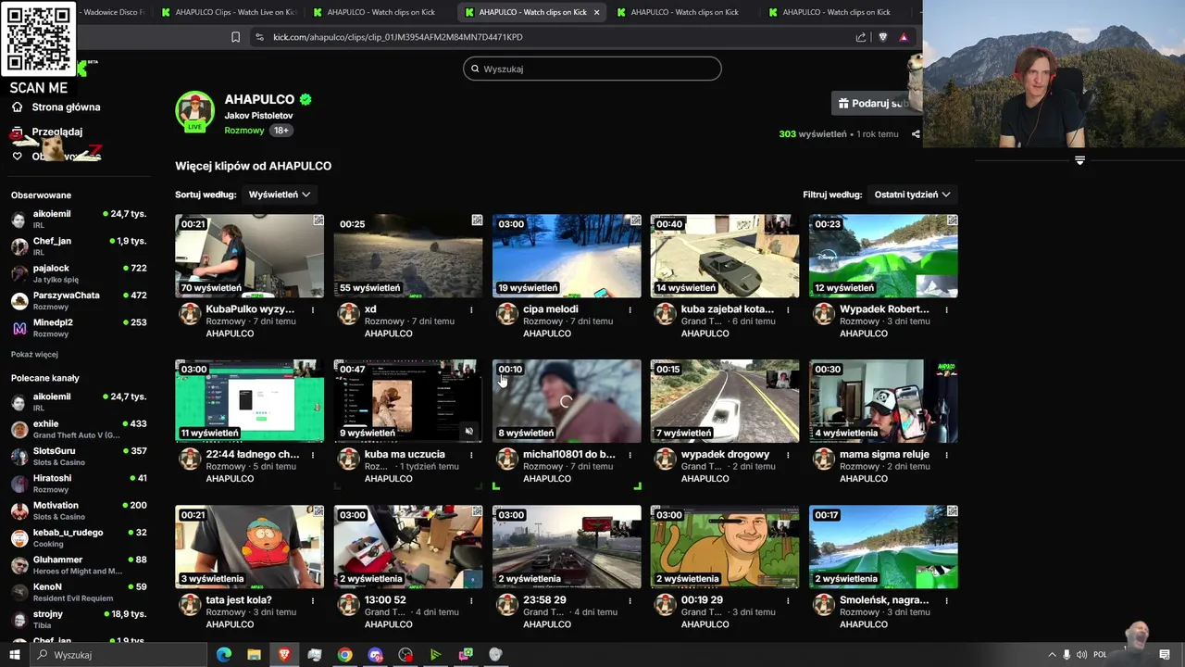Open followed channel Minedpl2
Screen dimensions: 1185x667
79,327
